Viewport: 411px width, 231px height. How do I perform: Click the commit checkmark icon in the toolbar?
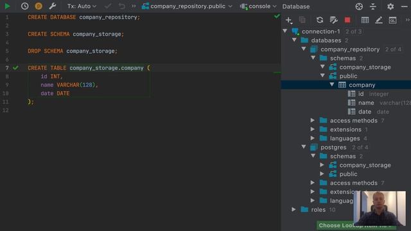(108, 6)
